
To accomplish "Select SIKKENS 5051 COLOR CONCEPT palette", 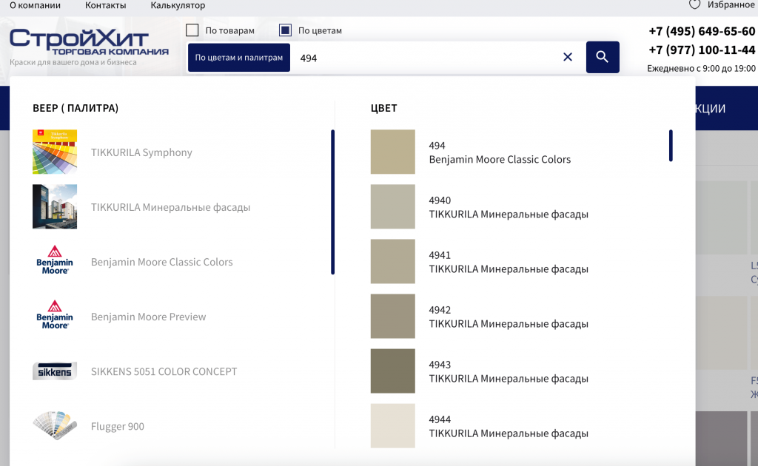I will tap(164, 371).
